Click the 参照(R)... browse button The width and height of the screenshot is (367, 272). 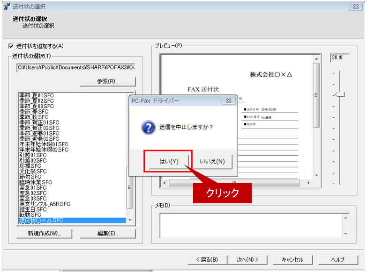point(108,81)
